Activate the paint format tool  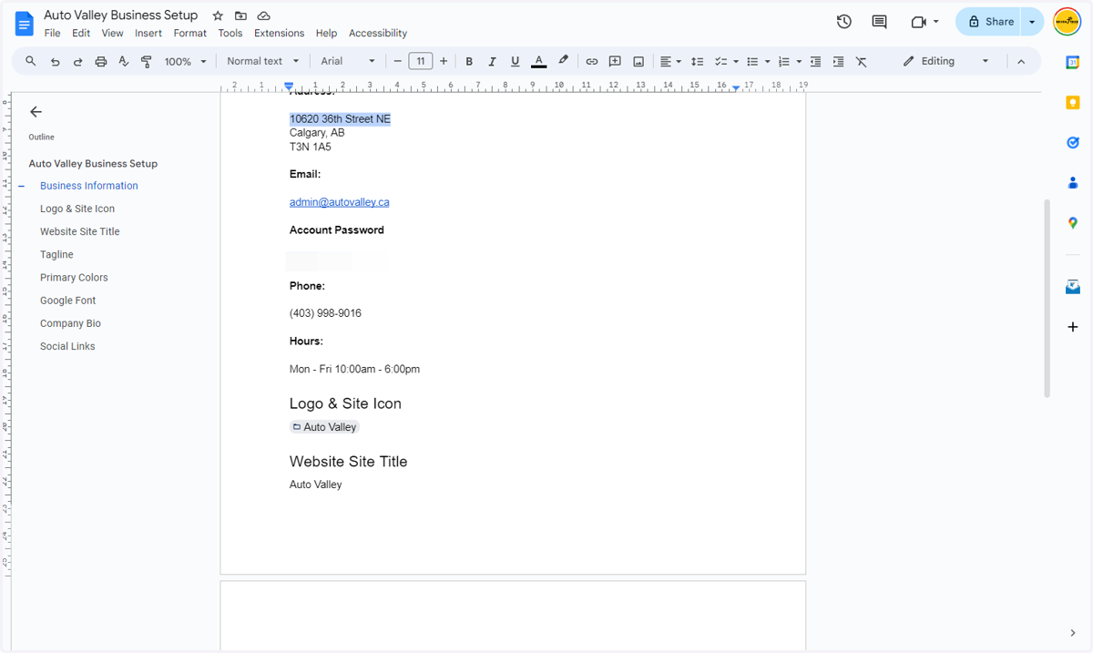(147, 61)
